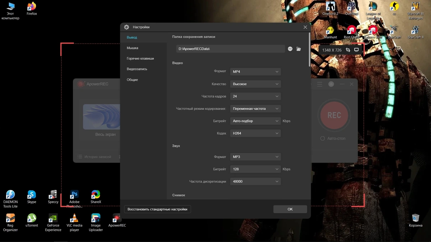This screenshot has height=242, width=431.
Task: Open the Riot Client shortcut
Action: 352,32
